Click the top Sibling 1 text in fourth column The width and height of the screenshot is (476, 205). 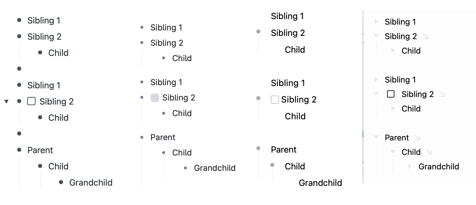pyautogui.click(x=400, y=22)
